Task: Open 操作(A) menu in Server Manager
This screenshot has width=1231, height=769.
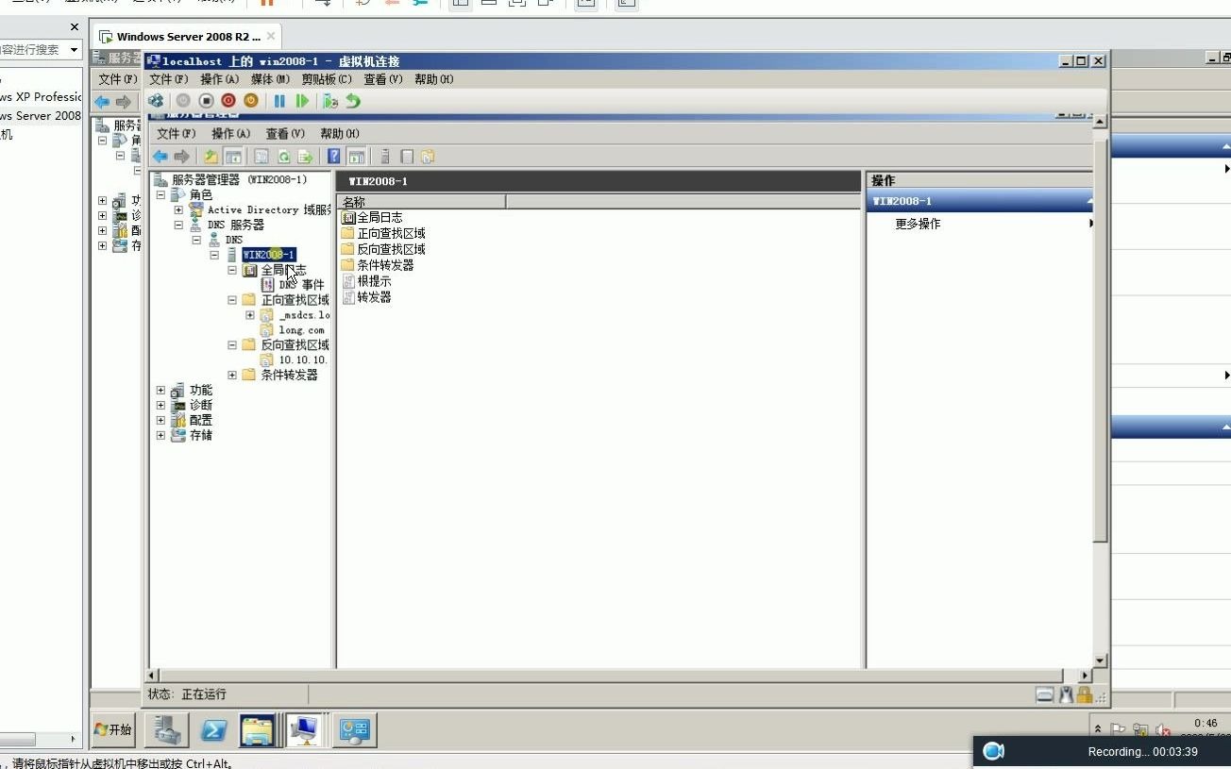Action: click(x=230, y=134)
